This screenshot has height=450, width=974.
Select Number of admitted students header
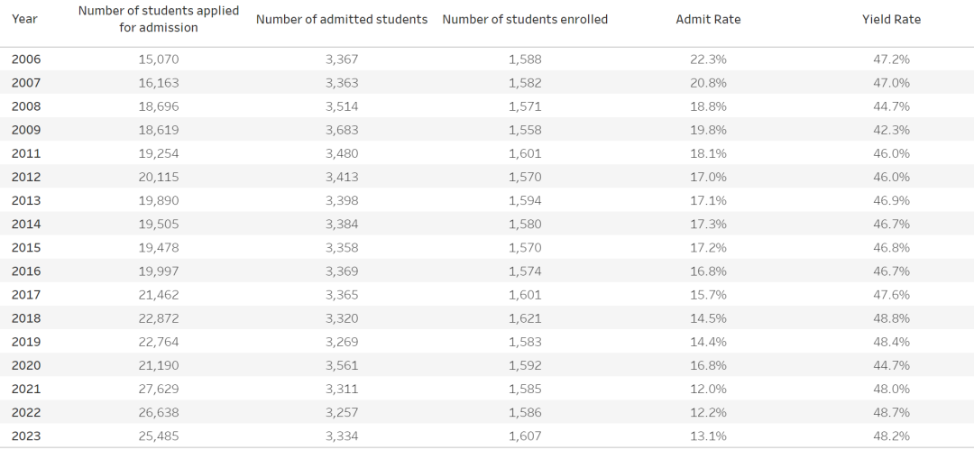click(x=342, y=19)
